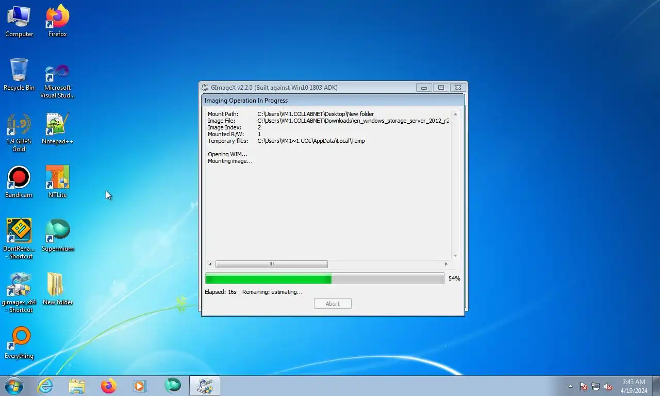
Task: Click the 'Imaging Operation In Progress' title
Action: 246,101
